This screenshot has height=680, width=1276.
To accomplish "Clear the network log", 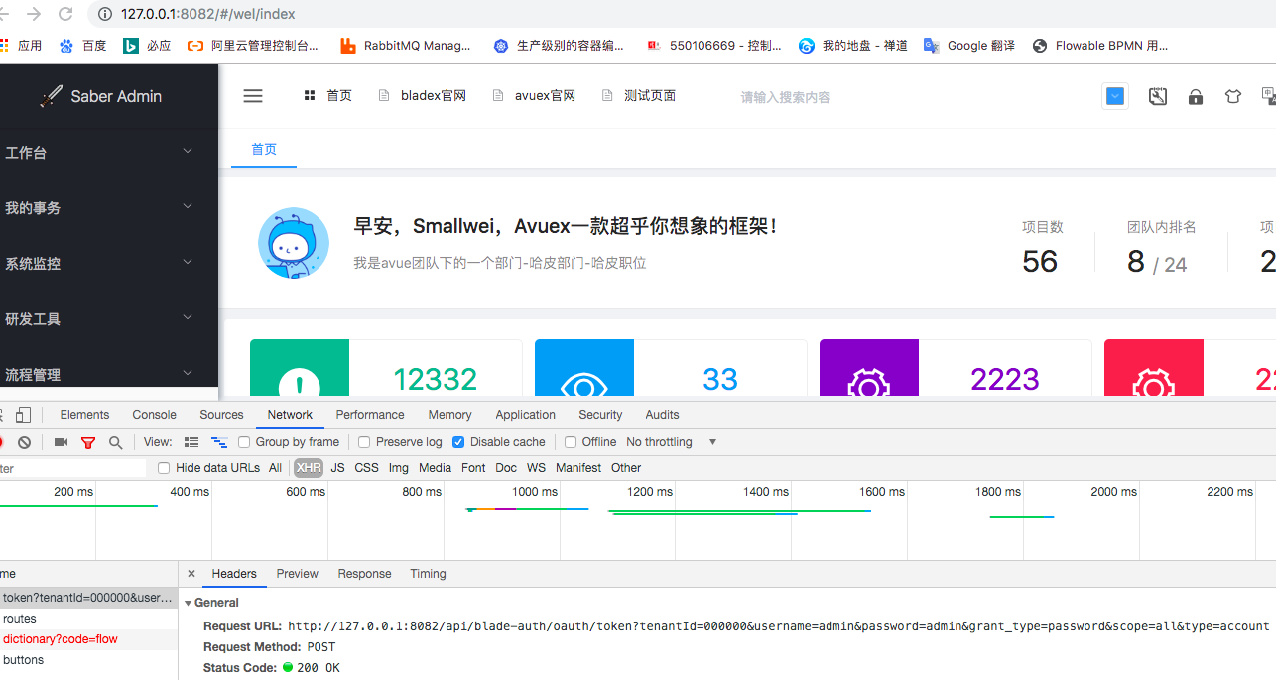I will (x=24, y=442).
